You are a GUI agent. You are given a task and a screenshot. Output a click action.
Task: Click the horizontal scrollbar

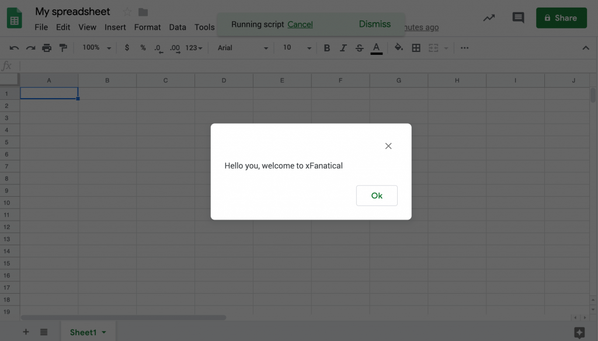pyautogui.click(x=124, y=317)
